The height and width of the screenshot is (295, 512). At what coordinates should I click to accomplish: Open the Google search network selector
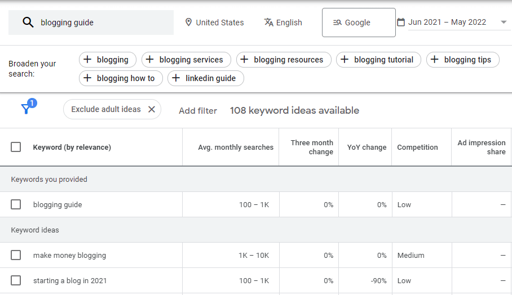click(359, 23)
